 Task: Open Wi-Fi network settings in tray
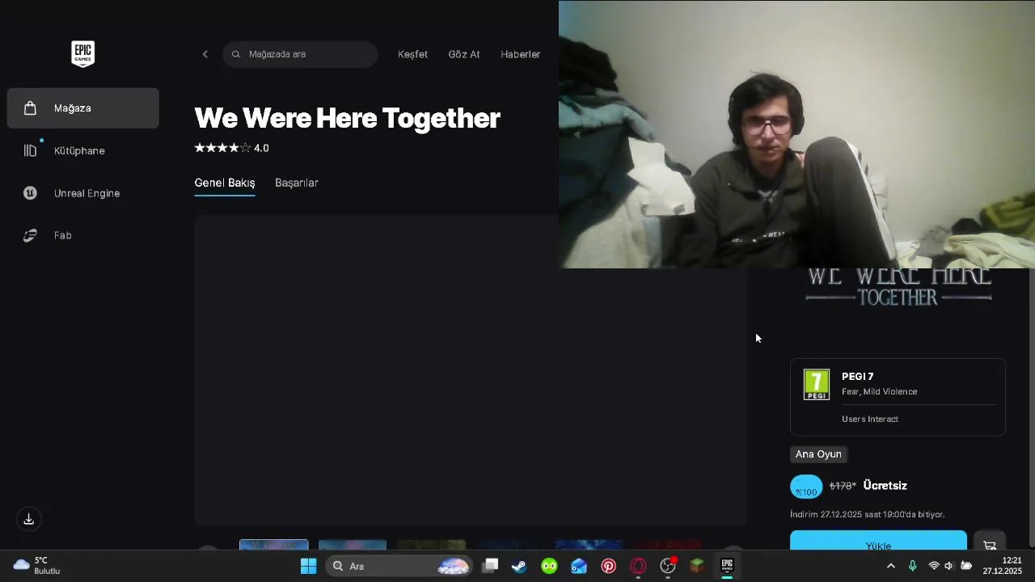tap(934, 566)
